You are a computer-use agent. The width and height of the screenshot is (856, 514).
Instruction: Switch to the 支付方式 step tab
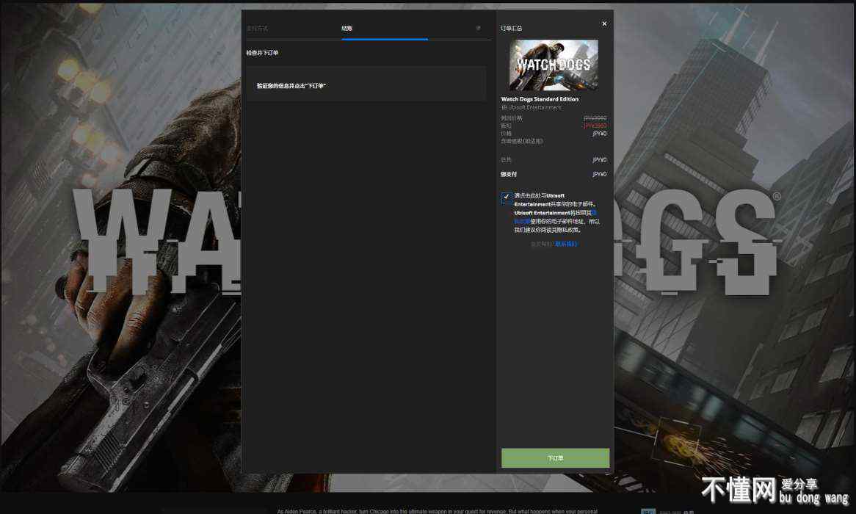257,29
